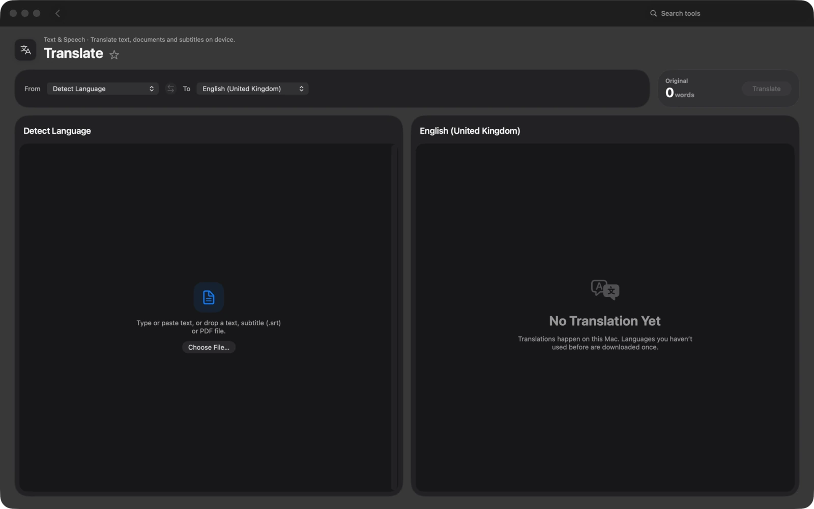The width and height of the screenshot is (814, 509).
Task: Focus the Search tools field
Action: (680, 14)
